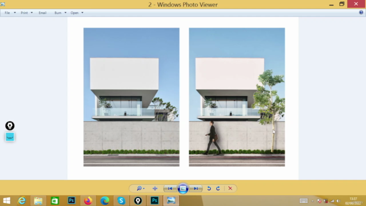The image size is (366, 206).
Task: Select the Photo Viewer taskbar icon
Action: click(171, 201)
